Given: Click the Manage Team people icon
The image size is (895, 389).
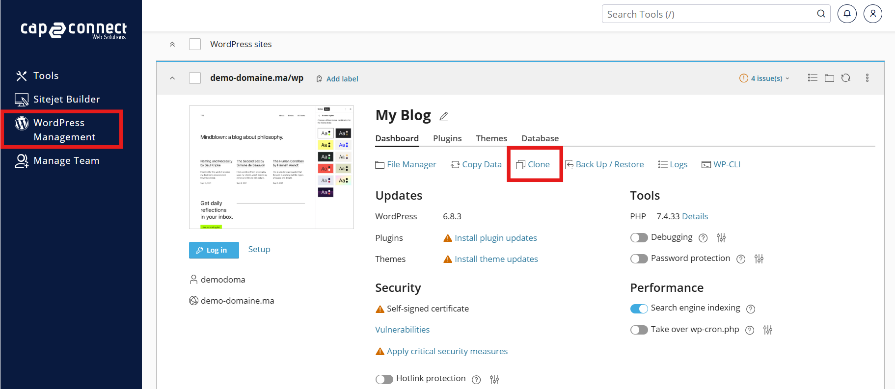Looking at the screenshot, I should 22,161.
